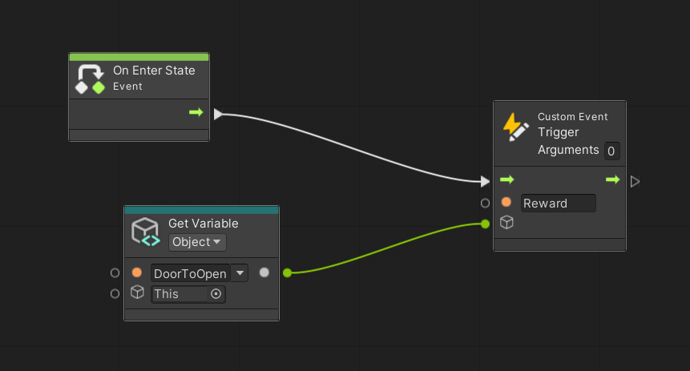This screenshot has height=371, width=690.
Task: Open the Object variable kind dropdown
Action: coord(197,242)
